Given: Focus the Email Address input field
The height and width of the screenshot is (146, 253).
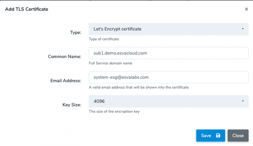Looking at the screenshot, I should click(x=168, y=77).
